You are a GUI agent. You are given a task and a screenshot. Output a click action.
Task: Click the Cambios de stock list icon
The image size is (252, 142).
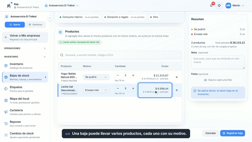pyautogui.click(x=6, y=135)
